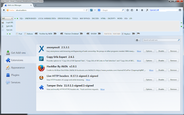Switch to the Appearance category
The image size is (184, 115).
tap(15, 68)
